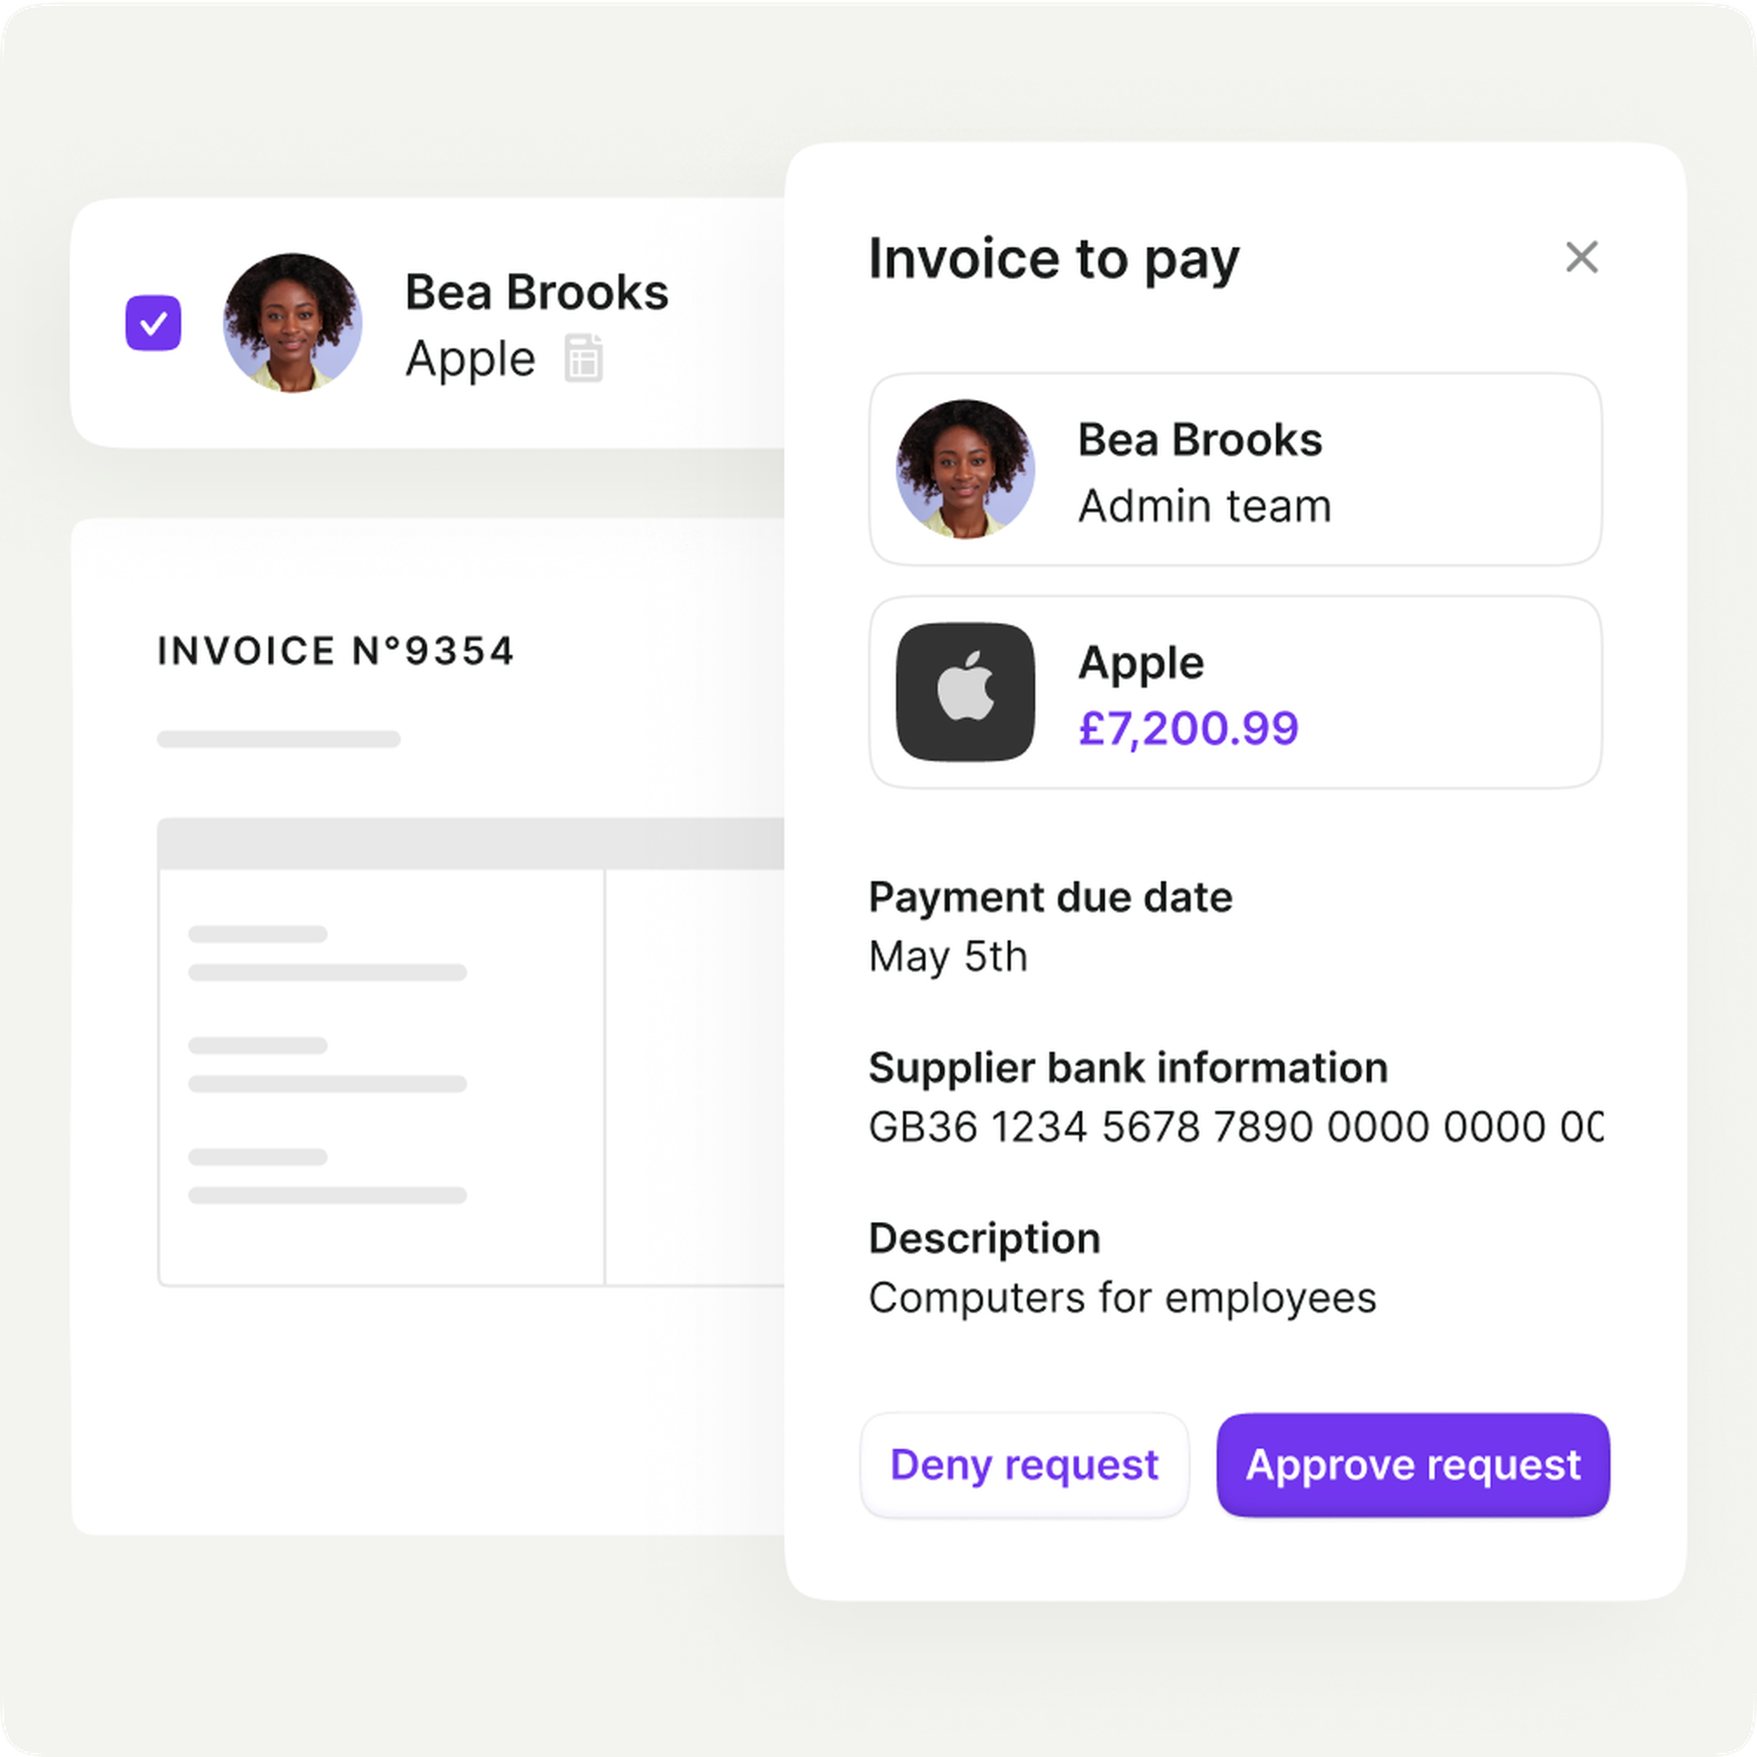
Task: Click the supplier bank IBAN text
Action: tap(1236, 1127)
